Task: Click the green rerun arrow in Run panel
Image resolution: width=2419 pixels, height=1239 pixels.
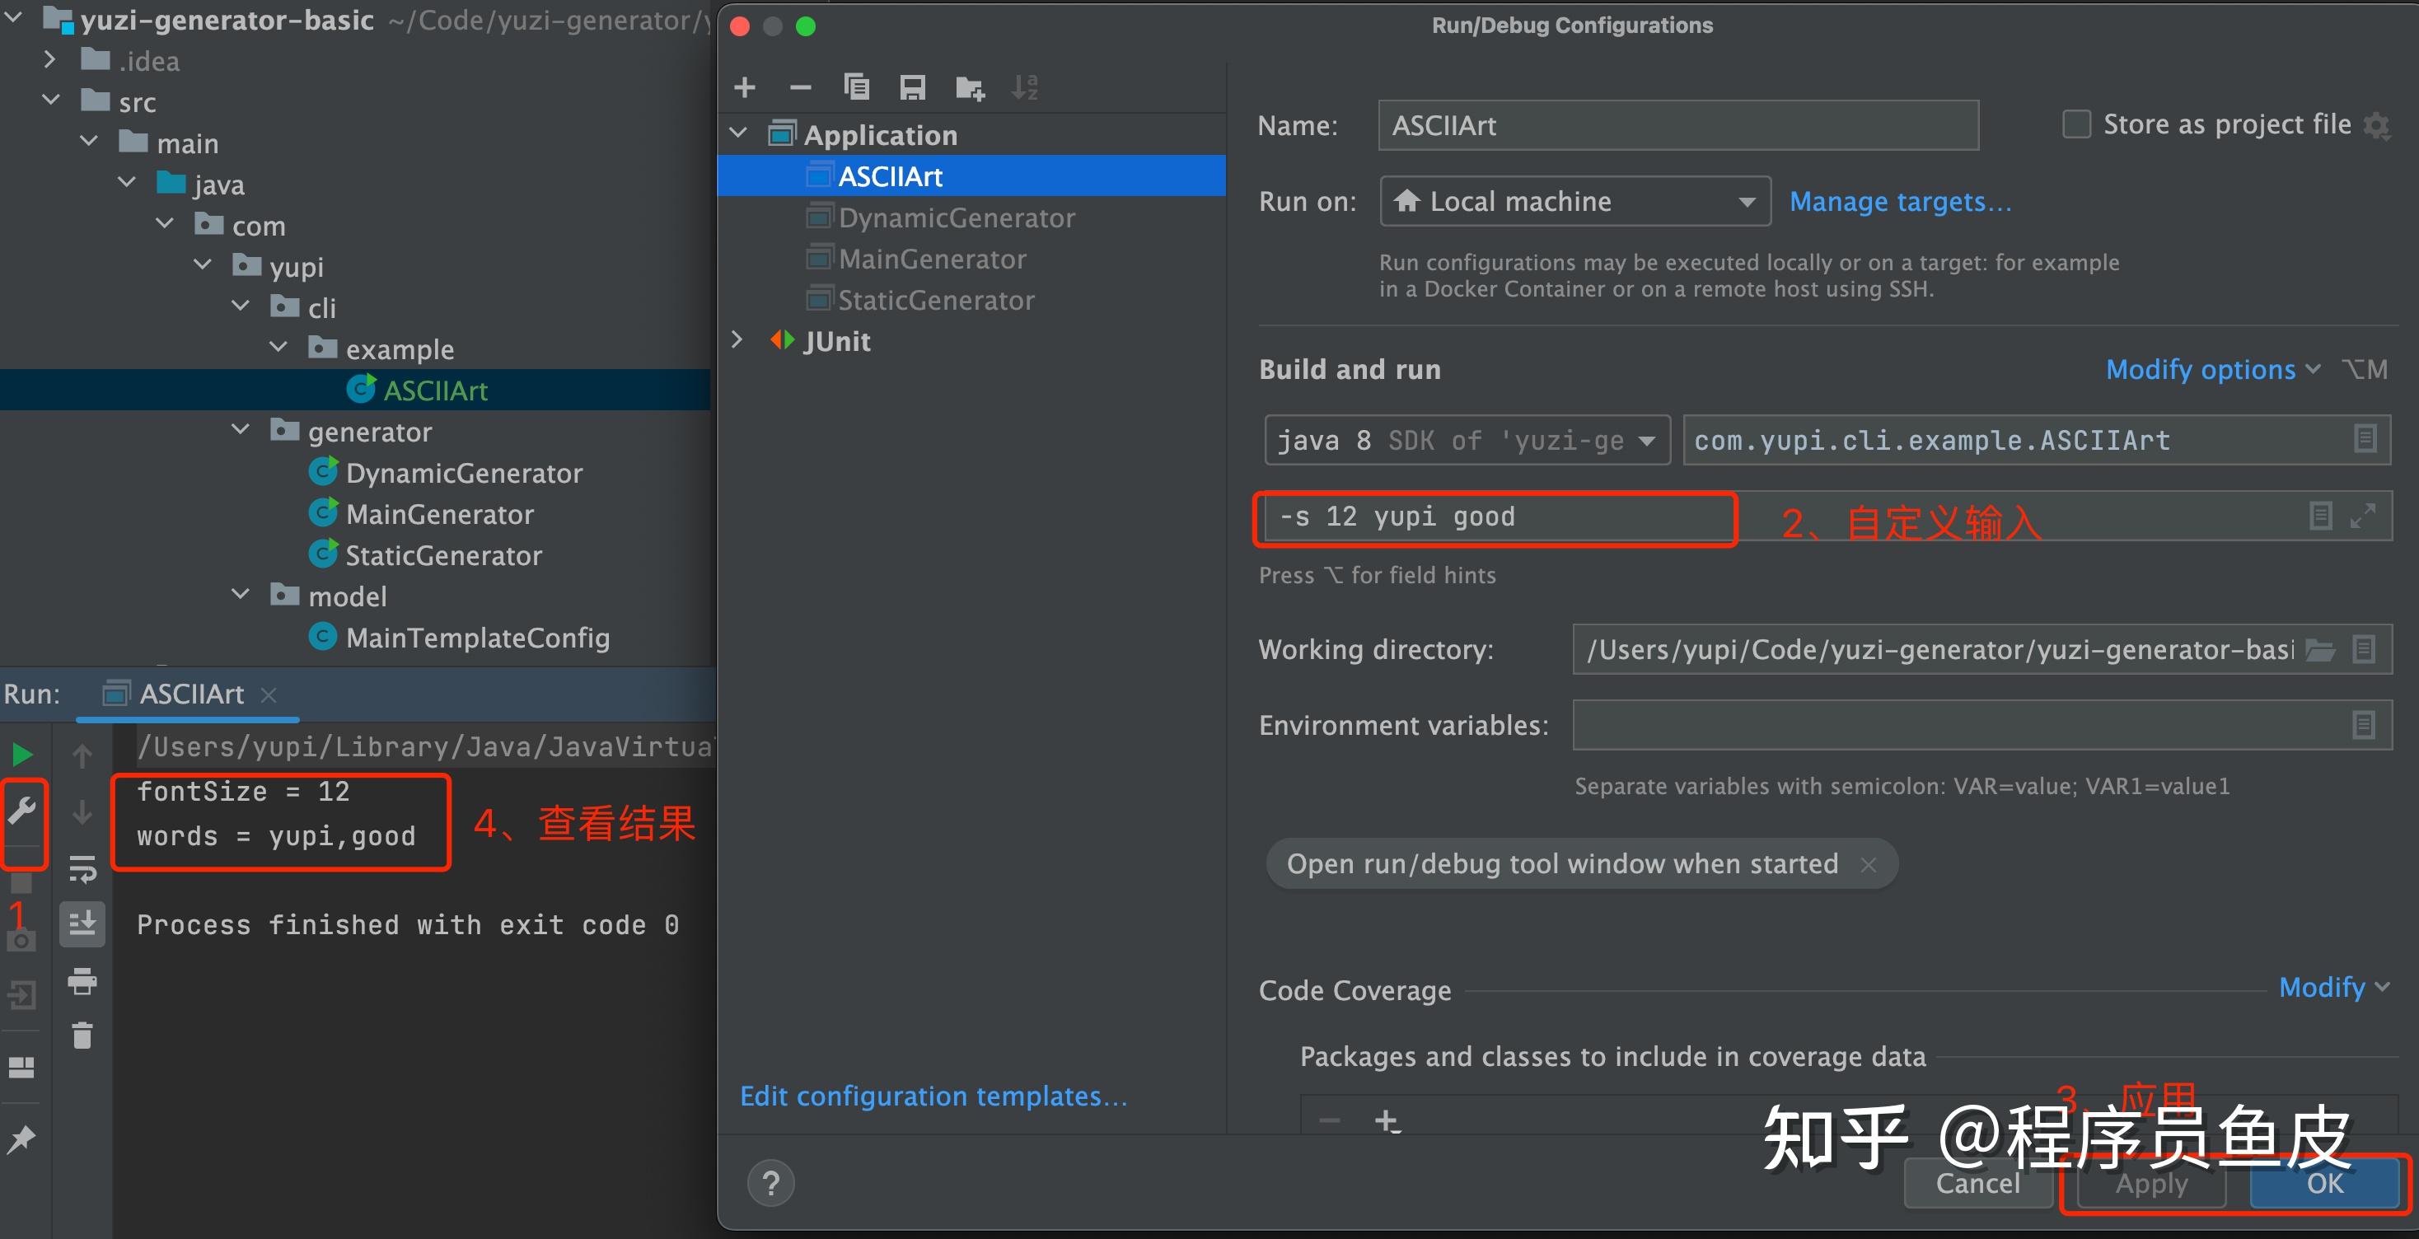Action: (22, 755)
